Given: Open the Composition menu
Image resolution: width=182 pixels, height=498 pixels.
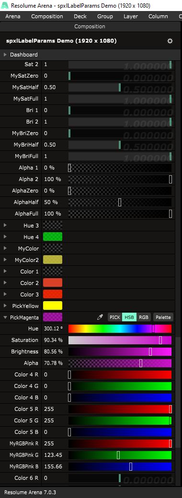Looking at the screenshot, I should [x=47, y=16].
